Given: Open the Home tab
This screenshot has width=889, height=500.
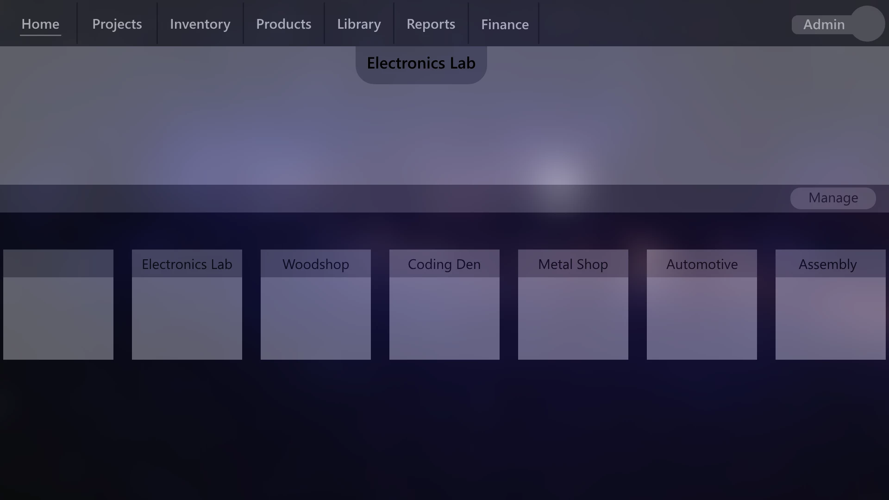Looking at the screenshot, I should [40, 24].
